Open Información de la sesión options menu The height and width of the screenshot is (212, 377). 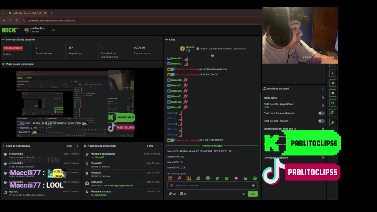pos(159,39)
